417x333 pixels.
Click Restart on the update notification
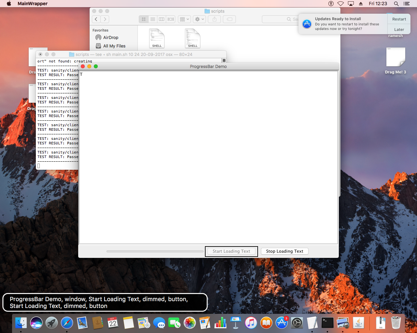click(x=399, y=19)
